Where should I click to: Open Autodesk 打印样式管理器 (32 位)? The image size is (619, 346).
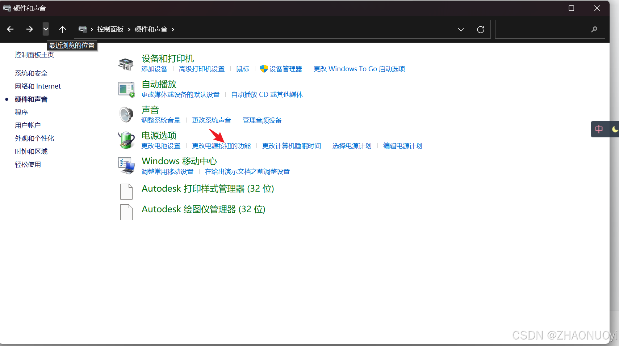(x=208, y=189)
